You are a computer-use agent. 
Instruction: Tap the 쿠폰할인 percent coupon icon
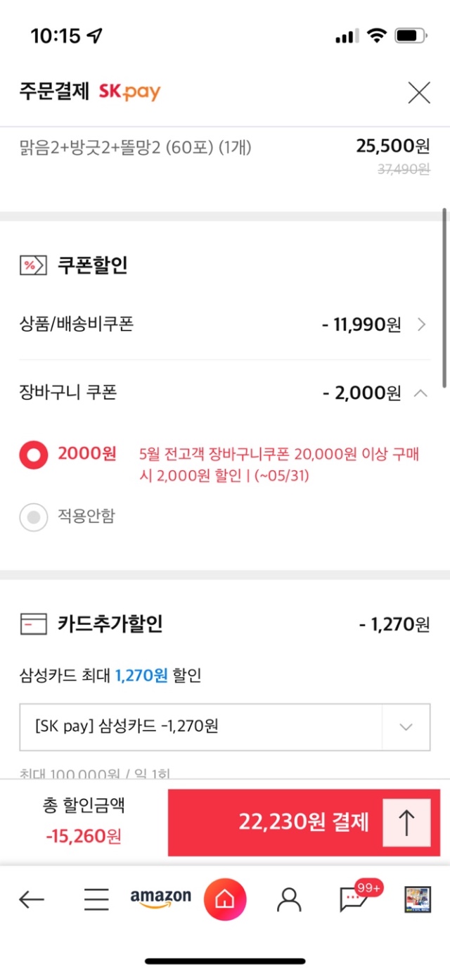[x=33, y=265]
